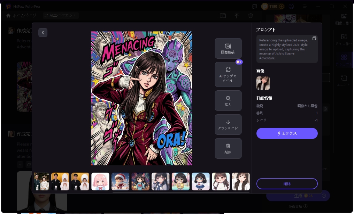This screenshot has height=214, width=354.
Task: Click the trash icon in top toolbar
Action: [251, 16]
